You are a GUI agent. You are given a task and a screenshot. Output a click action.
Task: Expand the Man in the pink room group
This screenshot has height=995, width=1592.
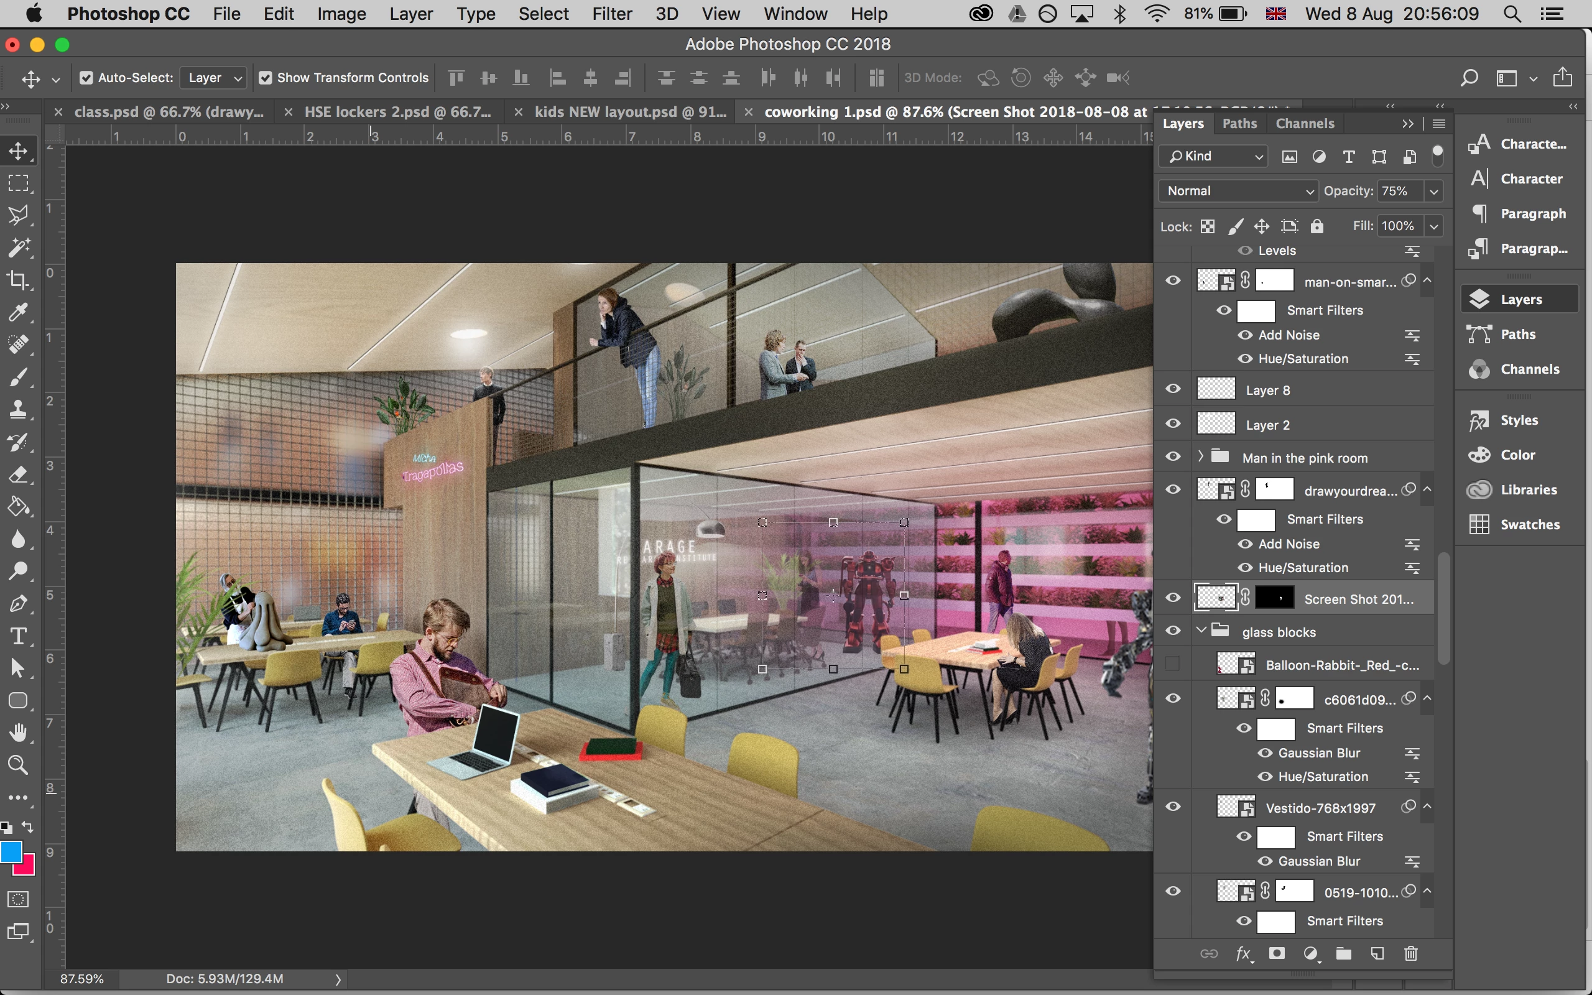click(x=1201, y=456)
